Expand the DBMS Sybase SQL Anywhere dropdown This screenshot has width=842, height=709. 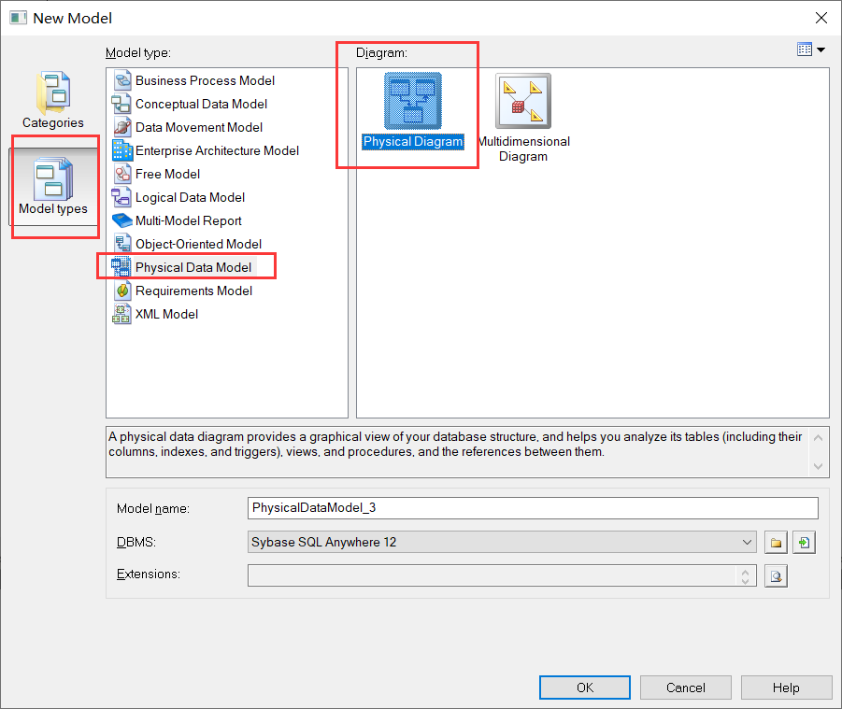point(747,542)
